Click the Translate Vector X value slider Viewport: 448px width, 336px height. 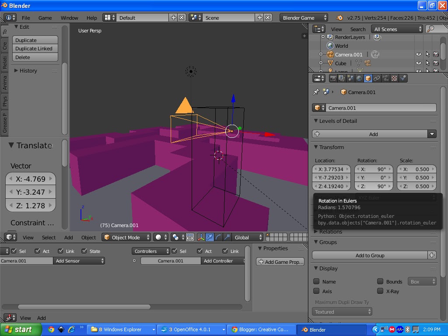point(31,179)
